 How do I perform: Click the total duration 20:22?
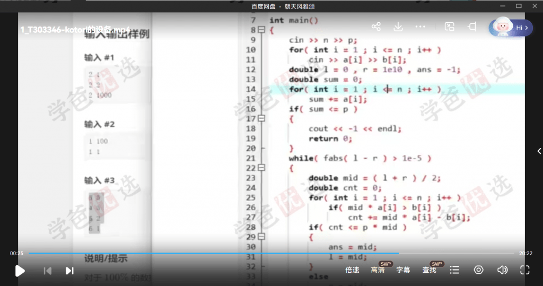pos(526,254)
